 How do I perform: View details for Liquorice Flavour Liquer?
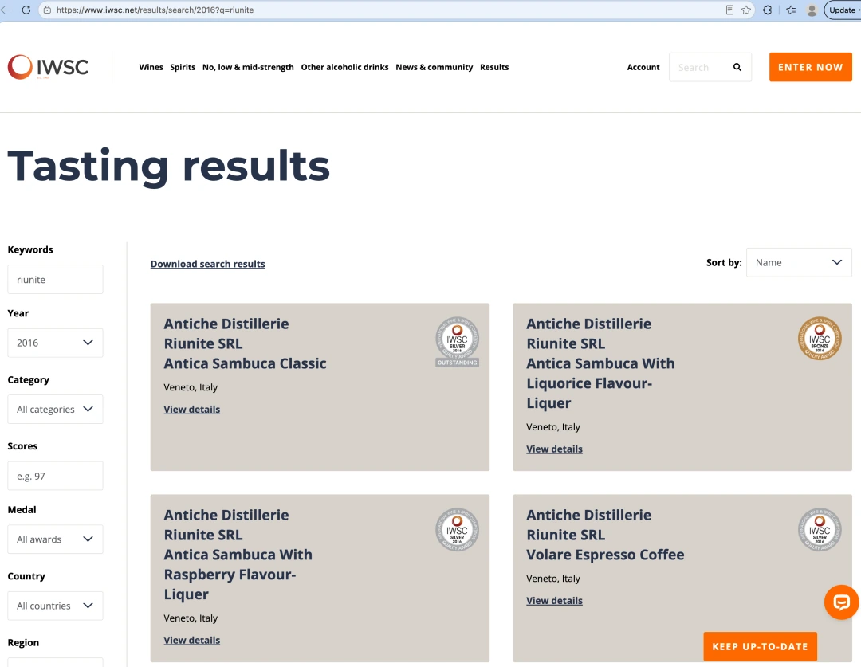[x=554, y=449]
